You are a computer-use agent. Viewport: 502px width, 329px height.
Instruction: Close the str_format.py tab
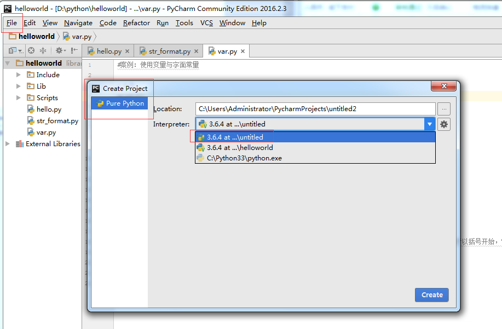[196, 51]
